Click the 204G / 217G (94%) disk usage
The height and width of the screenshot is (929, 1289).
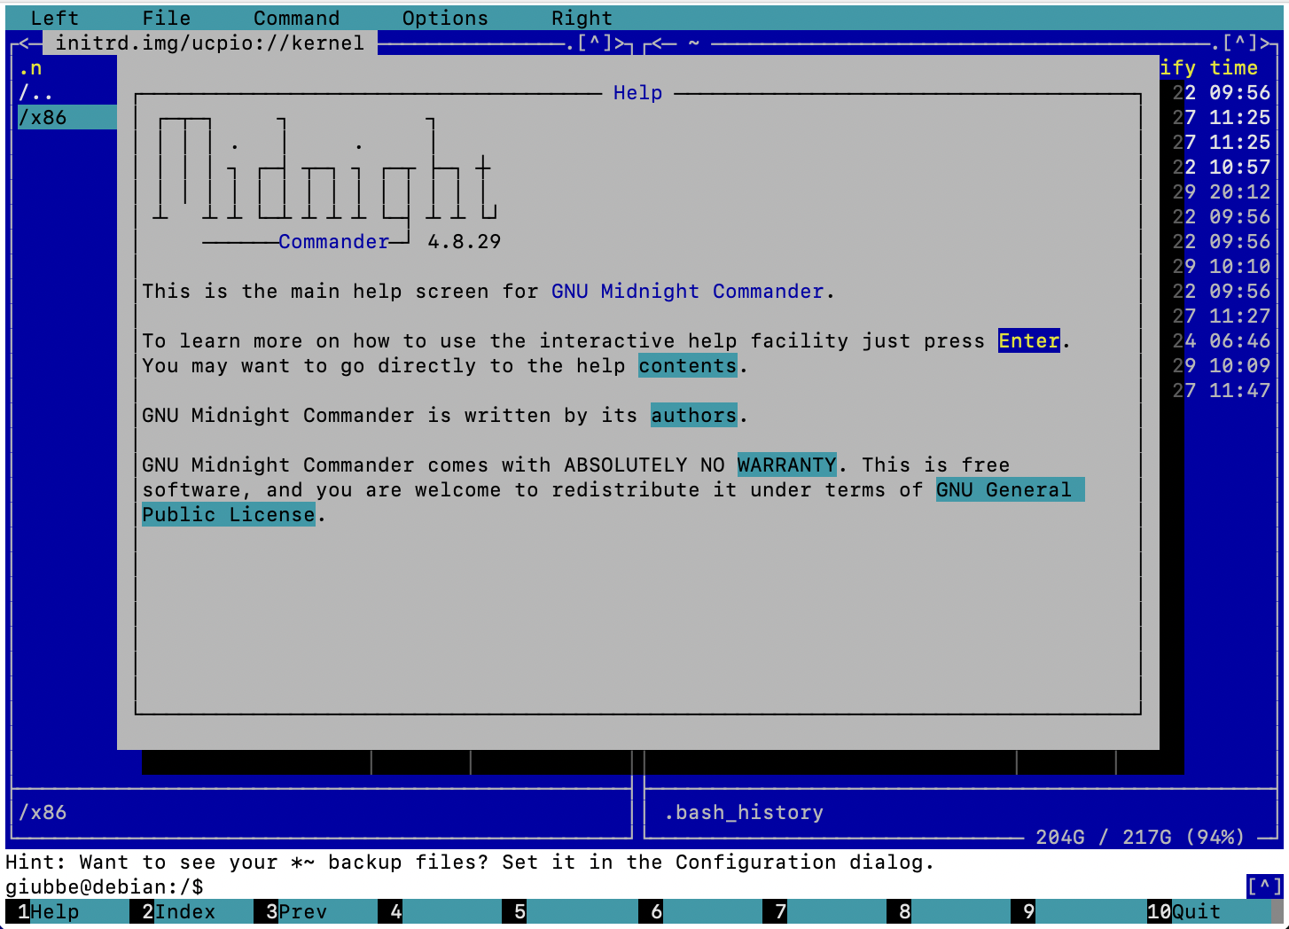tap(1140, 837)
